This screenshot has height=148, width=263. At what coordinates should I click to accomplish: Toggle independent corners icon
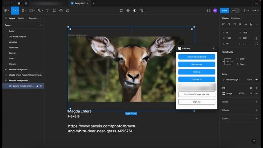point(256,44)
